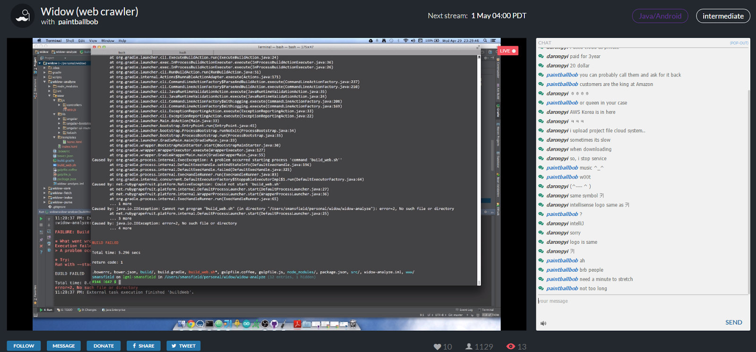Collapse the widow-analyze module node
This screenshot has height=352, width=756.
[x=44, y=82]
